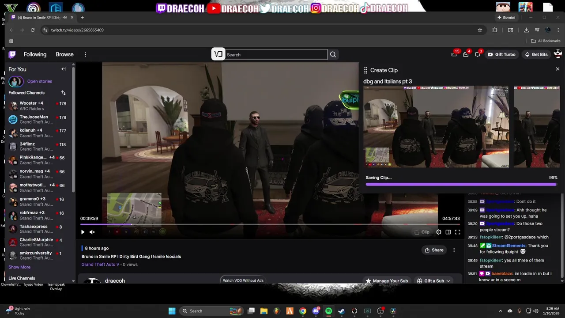Click the video seek progress bar
The width and height of the screenshot is (565, 318).
pos(270,224)
